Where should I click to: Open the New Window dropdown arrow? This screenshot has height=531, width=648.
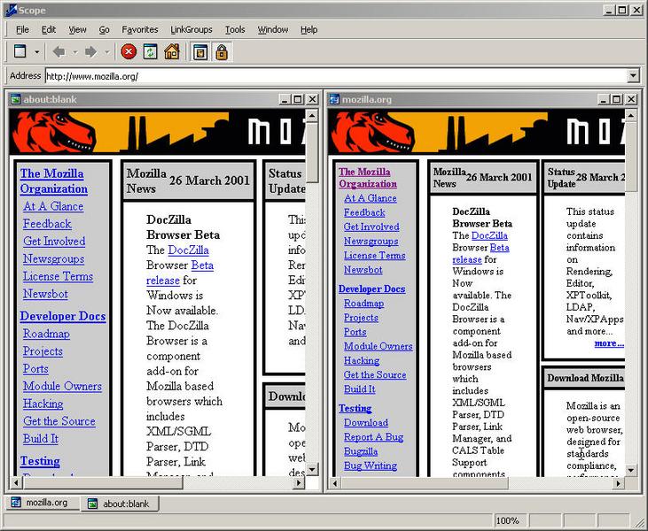pyautogui.click(x=36, y=52)
